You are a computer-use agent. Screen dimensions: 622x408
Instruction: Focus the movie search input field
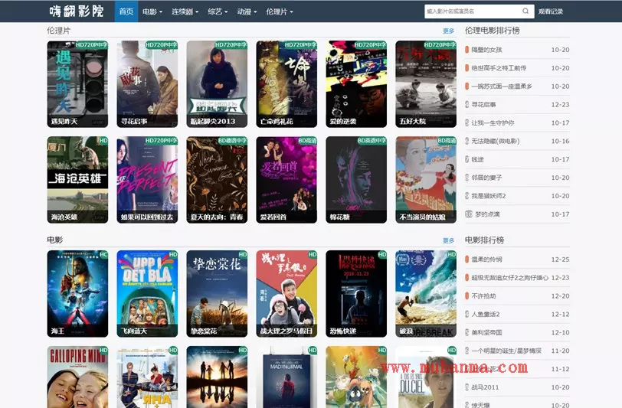click(x=471, y=11)
